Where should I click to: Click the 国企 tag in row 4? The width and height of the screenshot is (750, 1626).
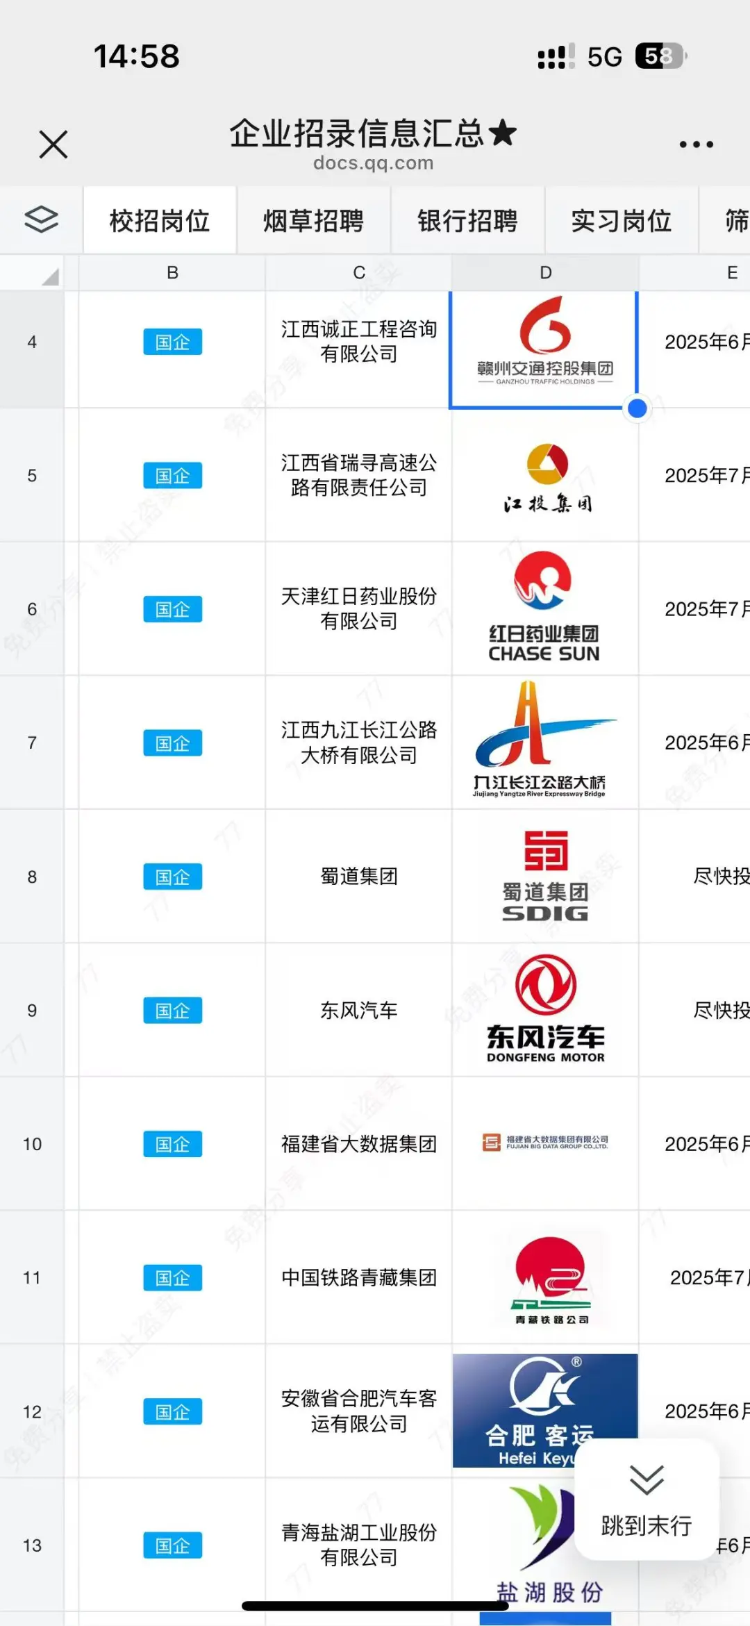click(x=172, y=342)
